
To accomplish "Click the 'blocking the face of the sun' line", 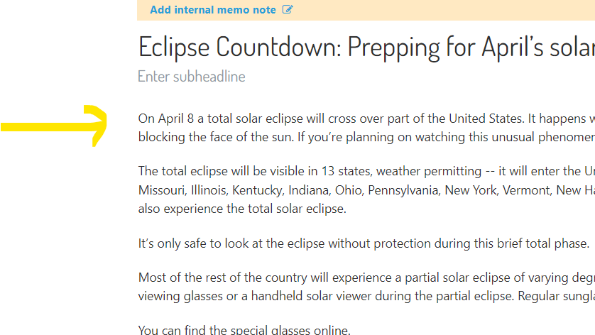I will (x=366, y=137).
